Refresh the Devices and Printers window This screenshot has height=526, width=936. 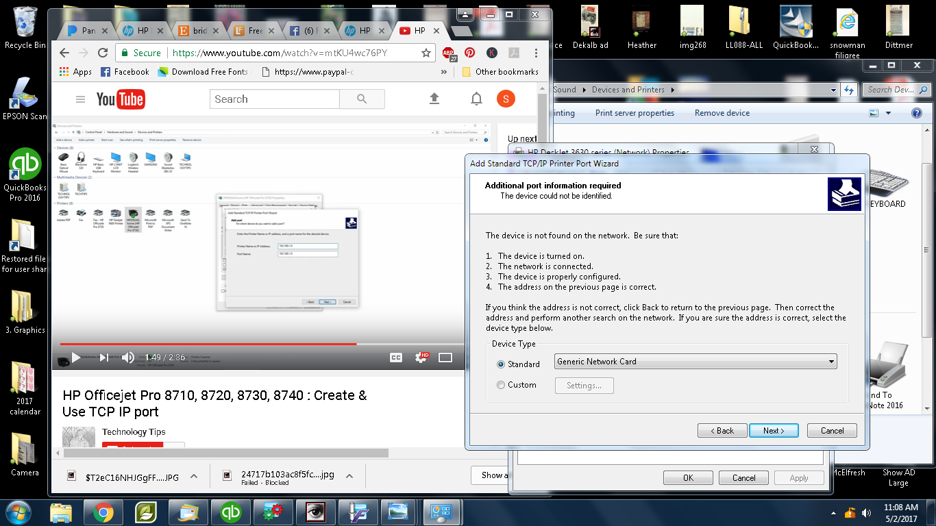pos(848,90)
